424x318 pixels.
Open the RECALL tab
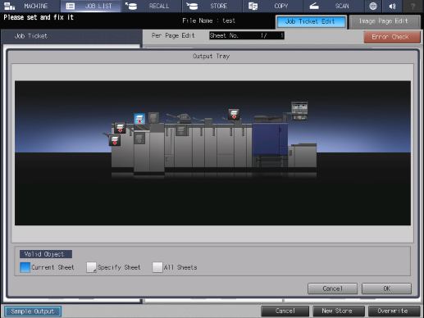coord(152,6)
